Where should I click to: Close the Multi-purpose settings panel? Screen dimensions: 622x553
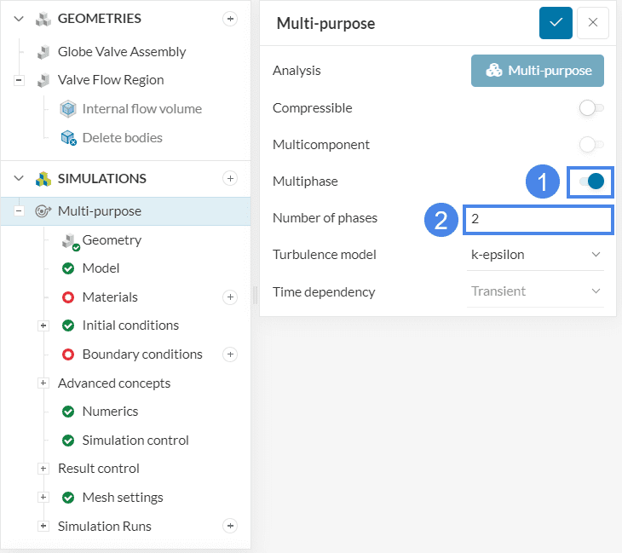593,23
